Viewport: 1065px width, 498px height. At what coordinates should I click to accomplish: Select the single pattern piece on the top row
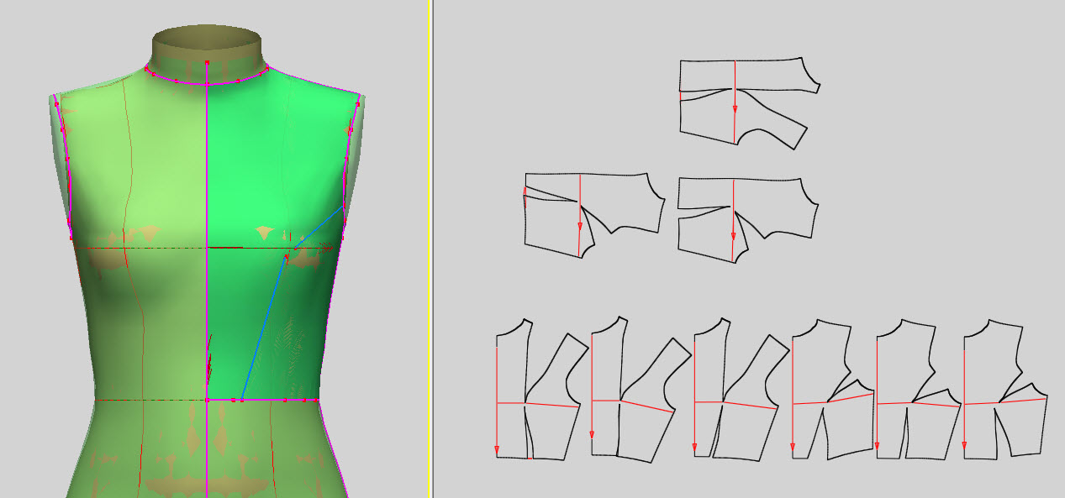point(748,103)
